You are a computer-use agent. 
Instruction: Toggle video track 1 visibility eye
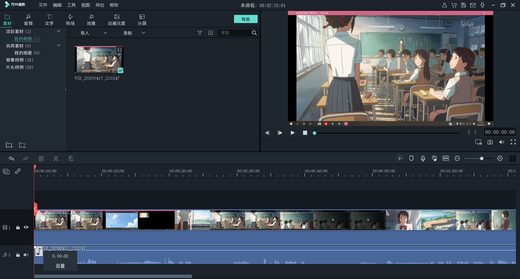26,227
